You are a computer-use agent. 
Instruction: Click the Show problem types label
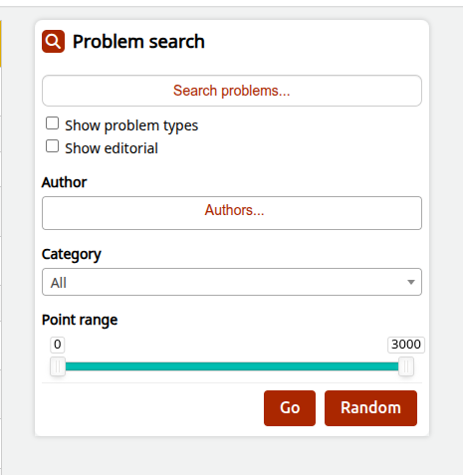coord(131,125)
